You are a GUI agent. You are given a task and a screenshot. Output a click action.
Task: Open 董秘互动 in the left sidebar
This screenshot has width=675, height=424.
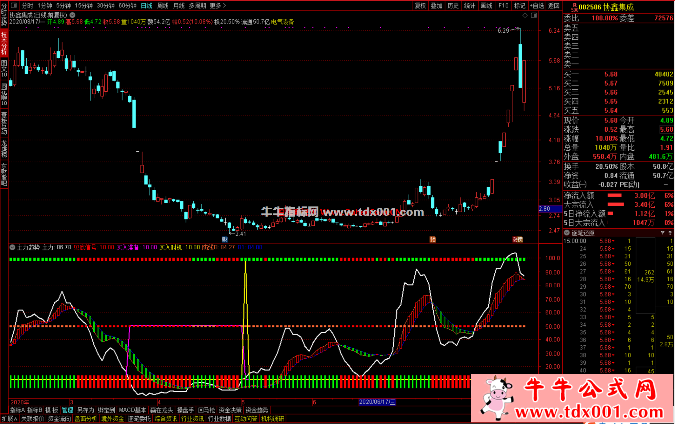[x=4, y=123]
